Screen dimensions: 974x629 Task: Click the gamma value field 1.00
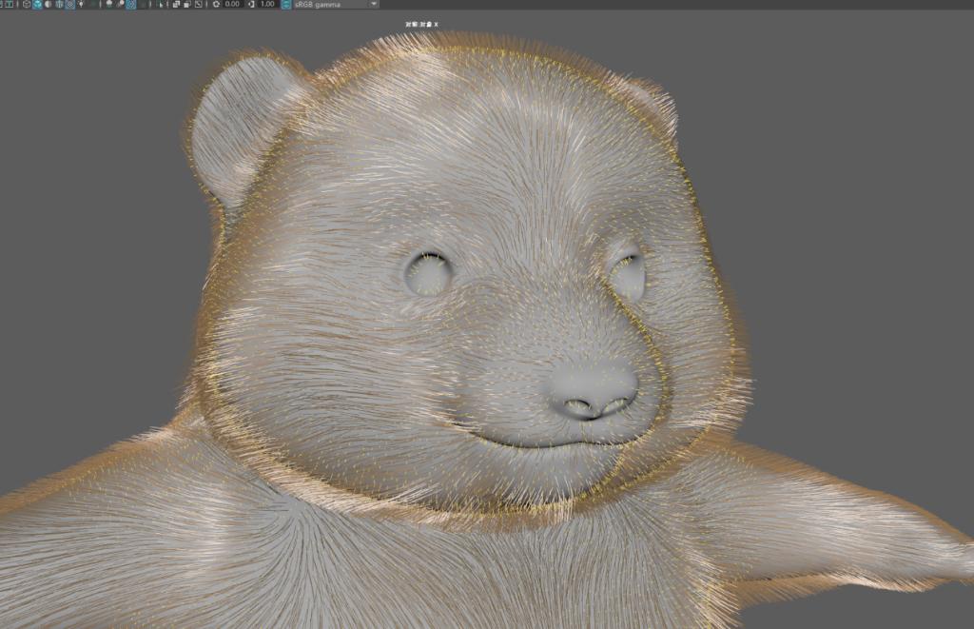tap(267, 5)
